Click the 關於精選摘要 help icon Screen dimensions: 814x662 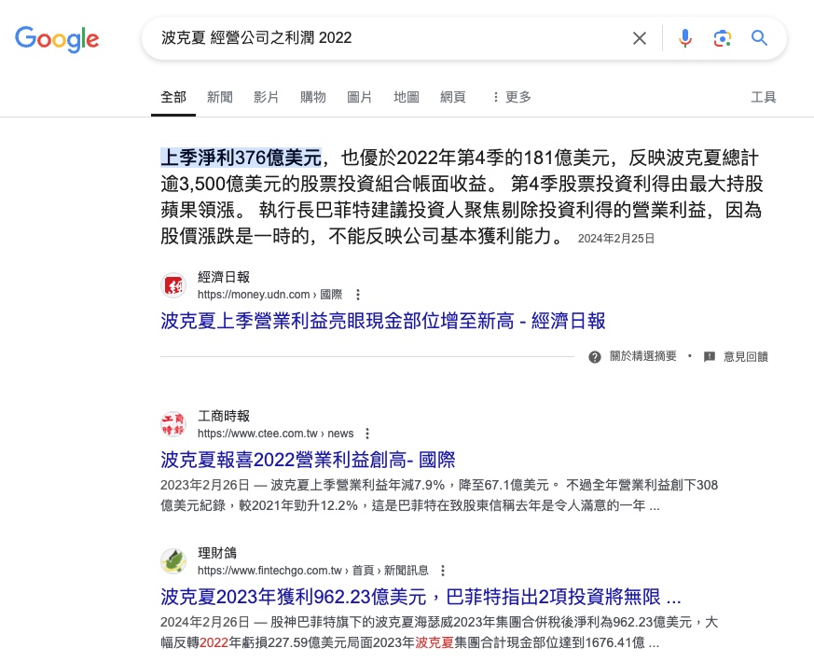pos(595,357)
